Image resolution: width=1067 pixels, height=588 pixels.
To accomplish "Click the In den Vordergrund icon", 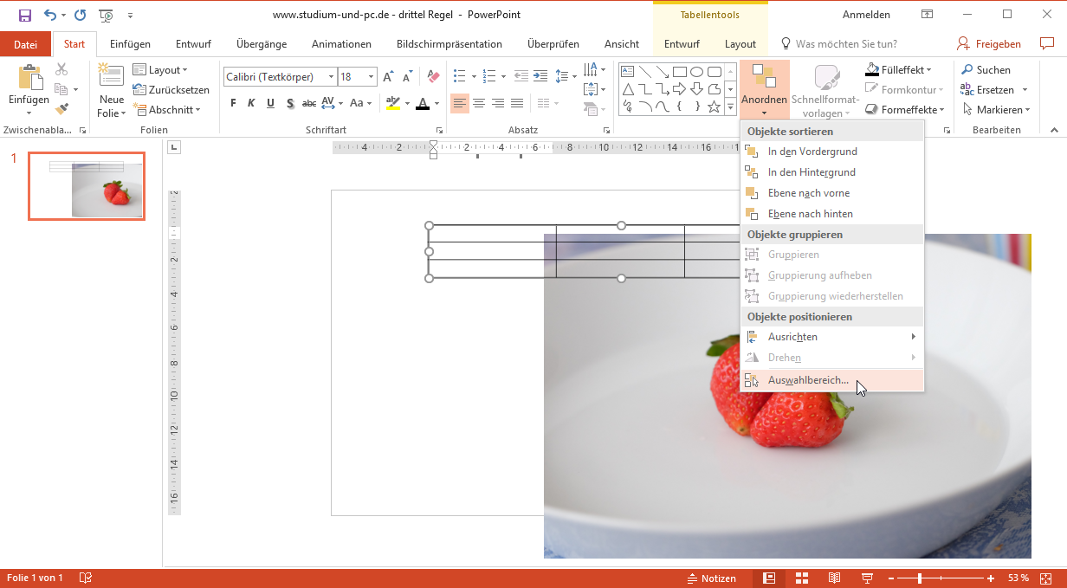I will tap(751, 152).
